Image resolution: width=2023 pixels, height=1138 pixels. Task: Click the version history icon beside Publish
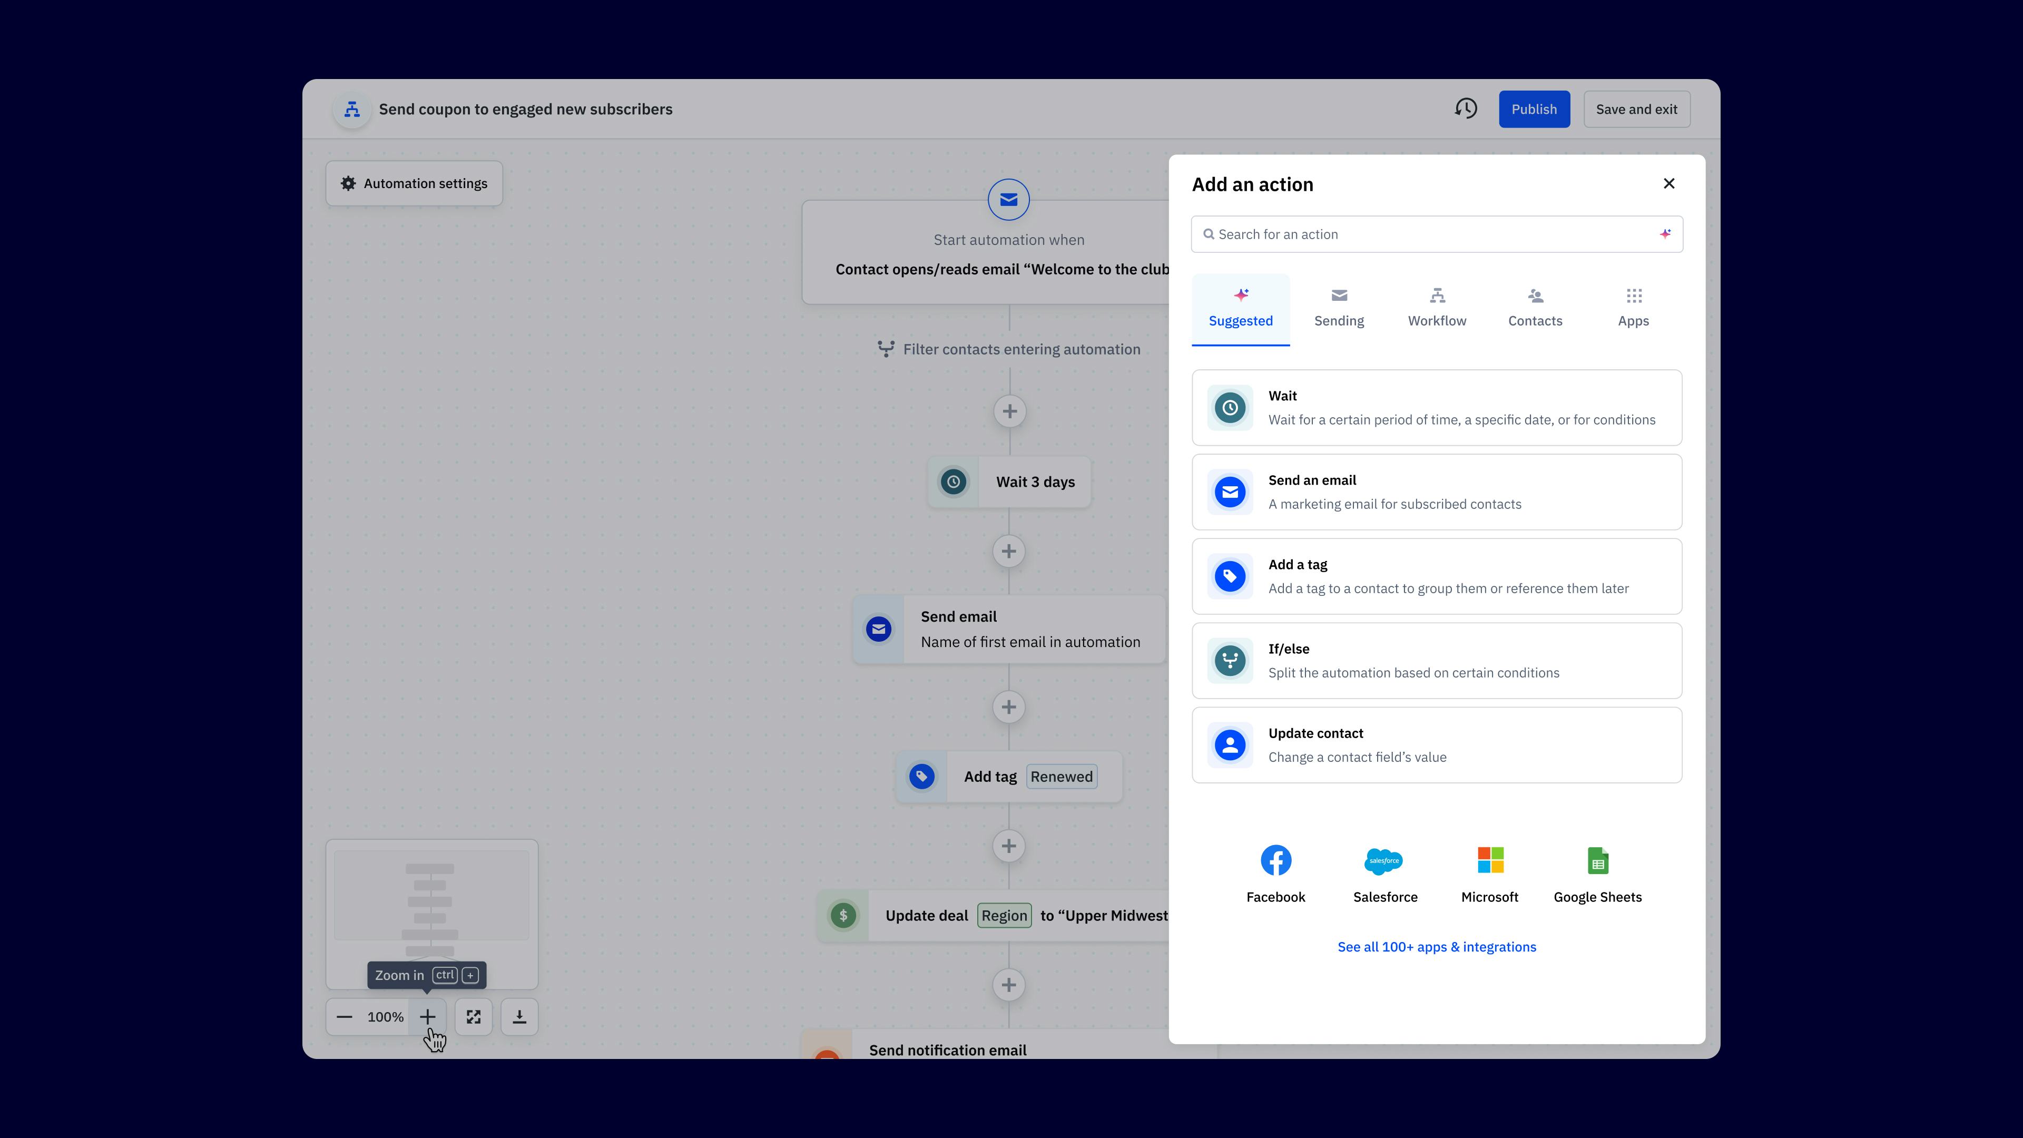1466,109
